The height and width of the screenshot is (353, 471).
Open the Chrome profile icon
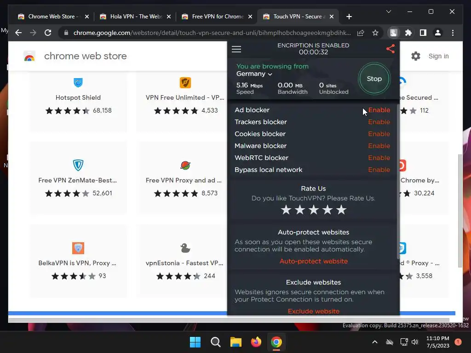[x=438, y=33]
